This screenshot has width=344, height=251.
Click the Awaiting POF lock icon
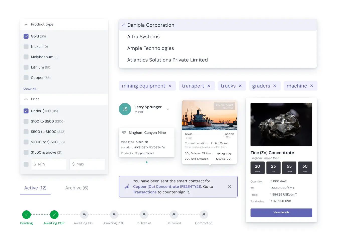(x=84, y=215)
